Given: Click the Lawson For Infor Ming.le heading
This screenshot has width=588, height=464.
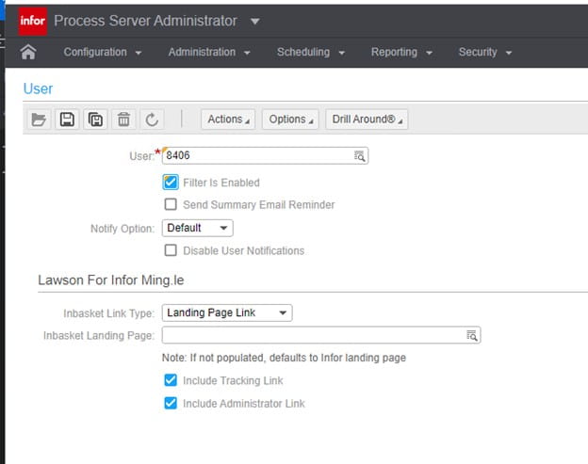Looking at the screenshot, I should [111, 280].
